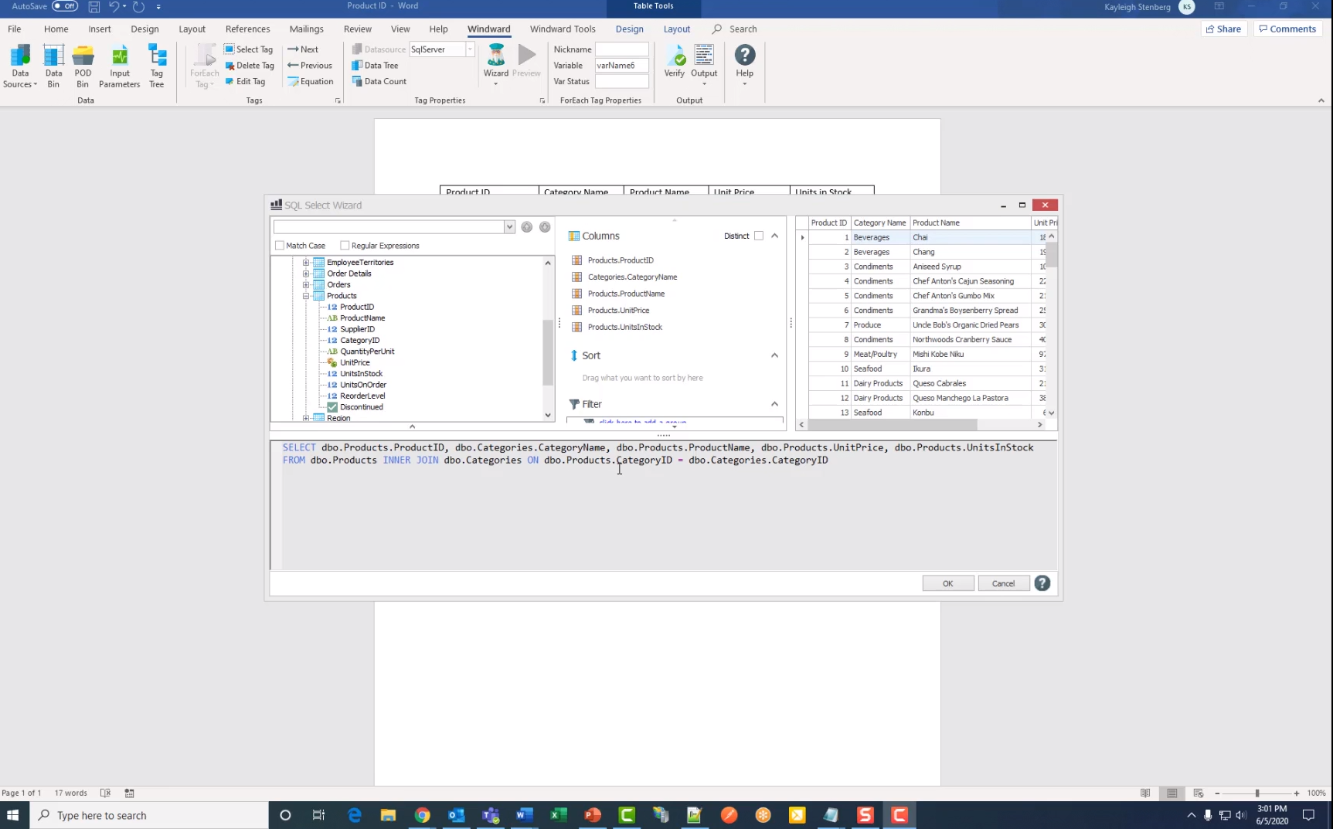Tick the Distinct checkbox

pos(759,236)
